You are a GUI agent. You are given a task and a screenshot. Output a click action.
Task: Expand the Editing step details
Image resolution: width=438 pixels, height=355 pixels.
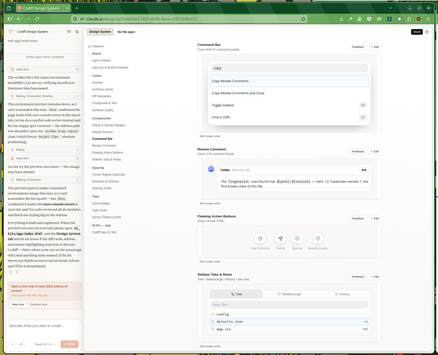click(45, 150)
